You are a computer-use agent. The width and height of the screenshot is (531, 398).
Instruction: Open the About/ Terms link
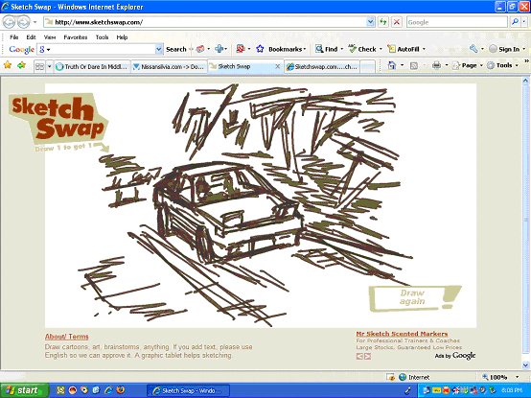click(x=67, y=337)
